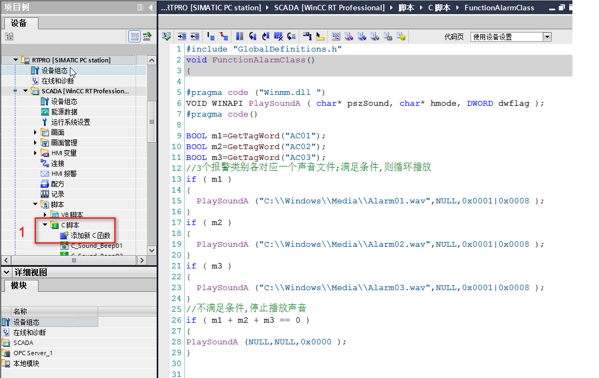The image size is (599, 378).
Task: Collapse the SCADA WinCC RT node
Action: coord(25,91)
